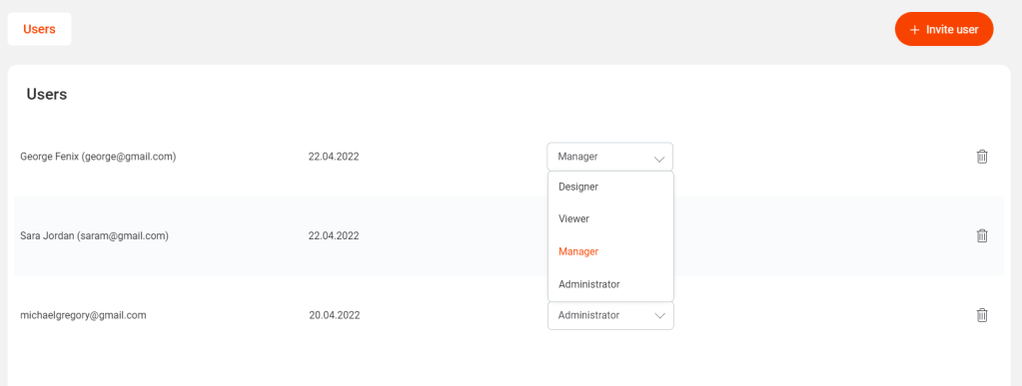Select the highlighted Manager option

(610, 252)
